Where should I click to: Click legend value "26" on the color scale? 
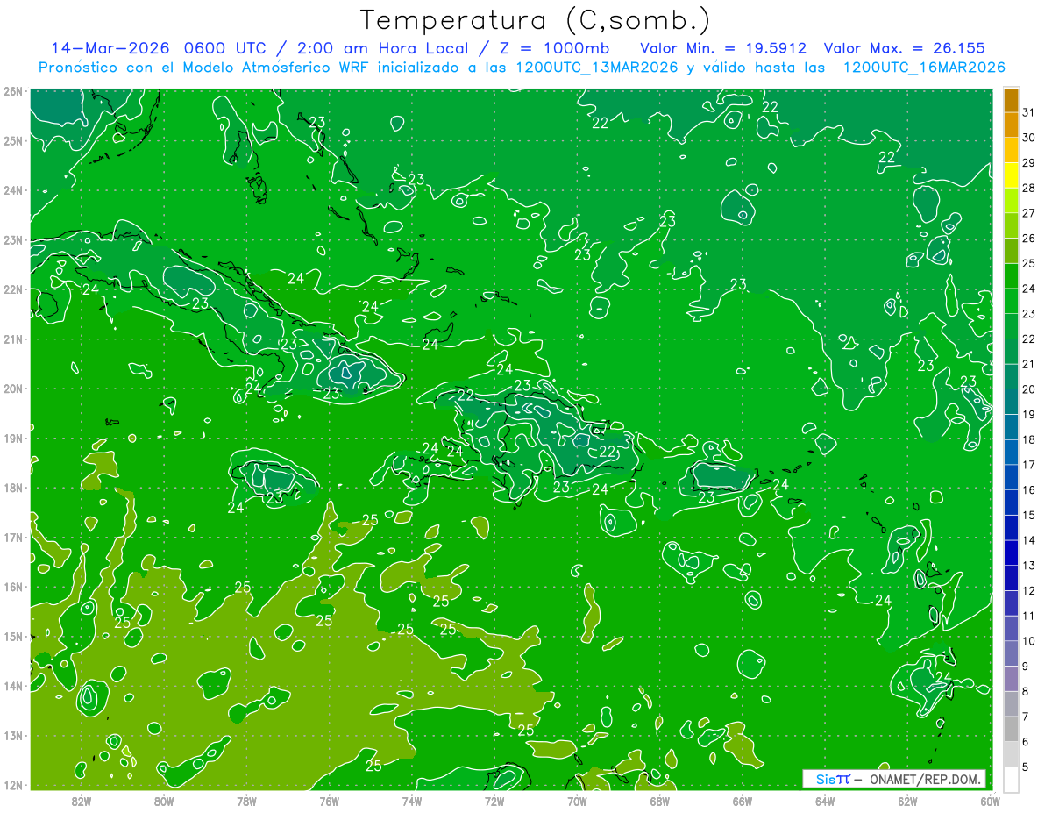point(1028,239)
